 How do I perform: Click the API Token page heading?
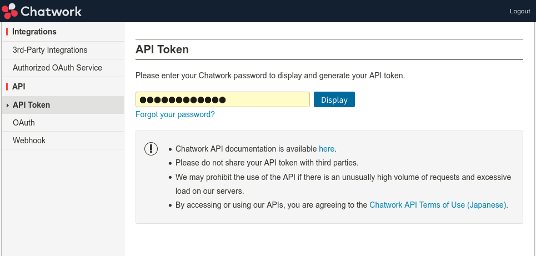(x=162, y=49)
